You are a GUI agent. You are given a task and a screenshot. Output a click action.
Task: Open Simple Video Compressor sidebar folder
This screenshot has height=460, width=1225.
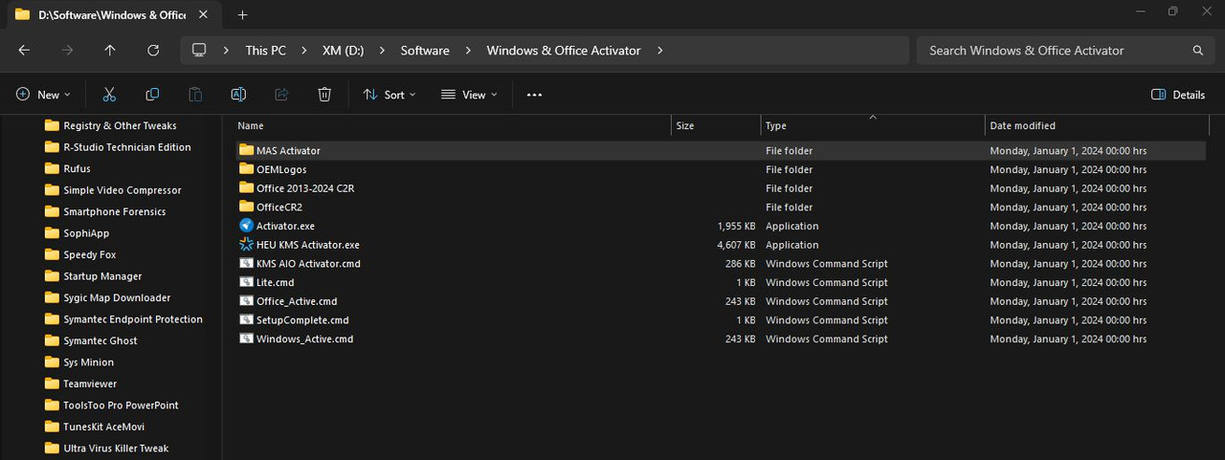coord(114,190)
